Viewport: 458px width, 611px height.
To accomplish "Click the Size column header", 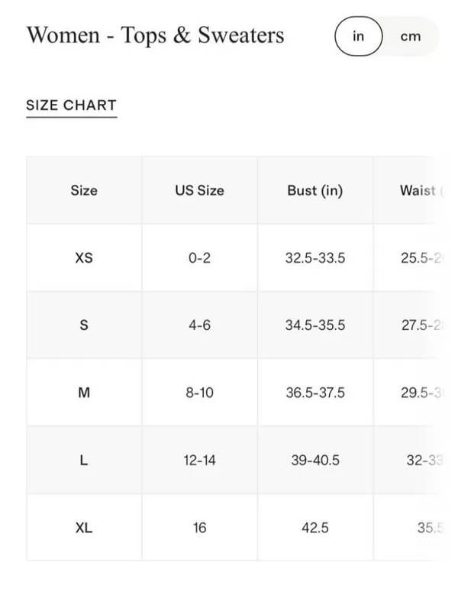I will [84, 190].
